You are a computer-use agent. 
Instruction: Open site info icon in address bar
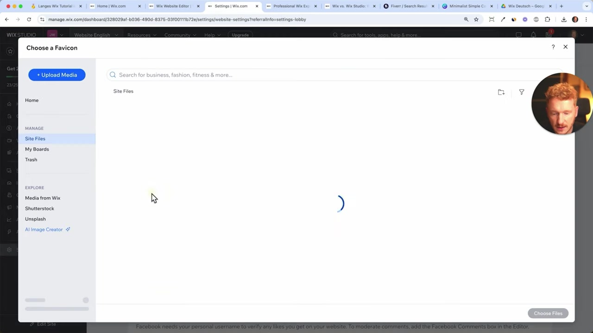pos(42,19)
